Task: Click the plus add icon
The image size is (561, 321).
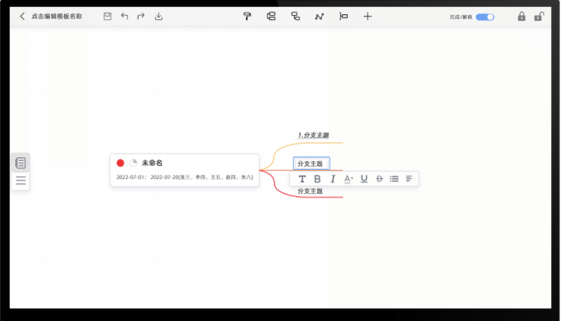Action: [367, 16]
